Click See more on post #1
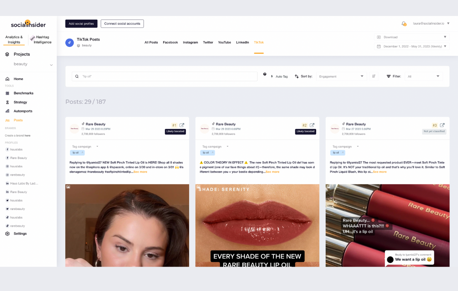 point(140,172)
